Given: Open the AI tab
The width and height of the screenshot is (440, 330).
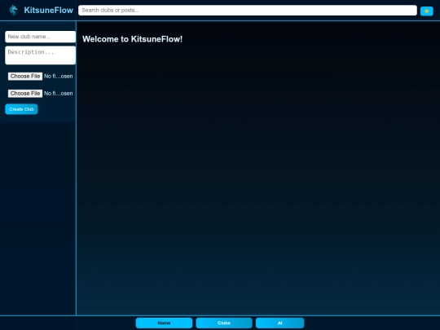Looking at the screenshot, I should (x=279, y=323).
